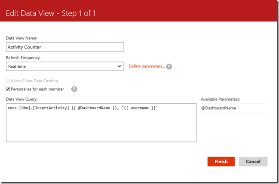Click help icon beside Define parameters
This screenshot has height=184, width=279.
pos(169,67)
